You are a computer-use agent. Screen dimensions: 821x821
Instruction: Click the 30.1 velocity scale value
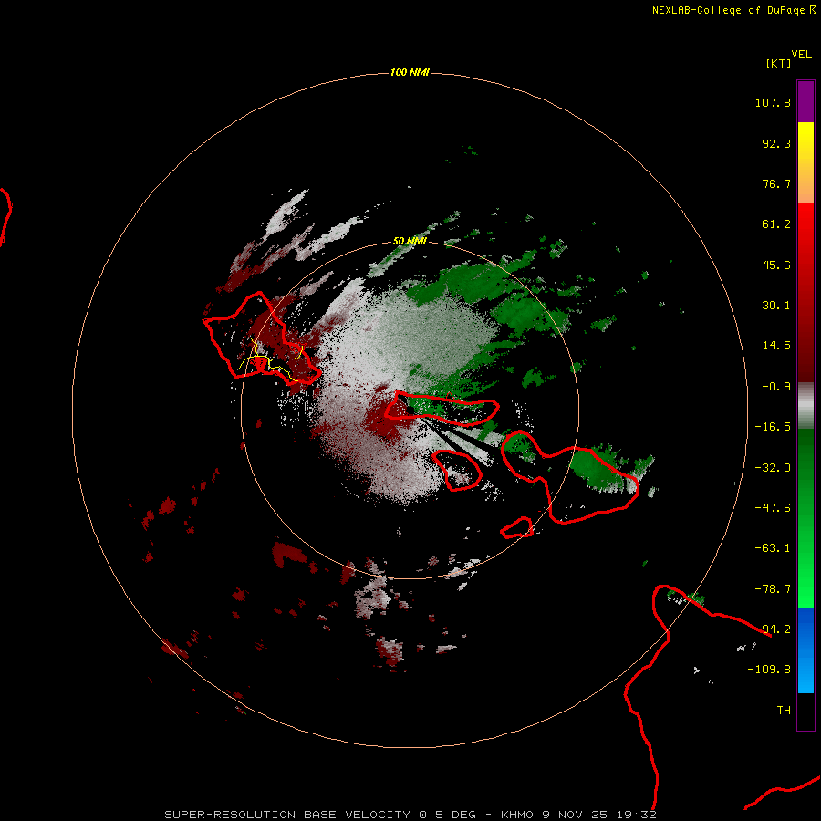click(x=776, y=306)
